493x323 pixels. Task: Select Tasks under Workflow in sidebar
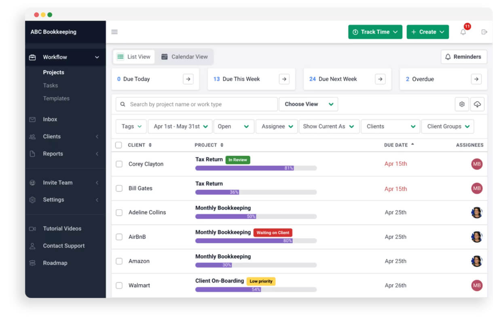[51, 85]
